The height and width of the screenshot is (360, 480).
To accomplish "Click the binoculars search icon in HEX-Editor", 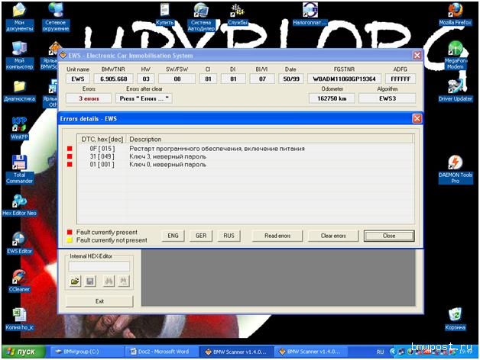I will (107, 281).
